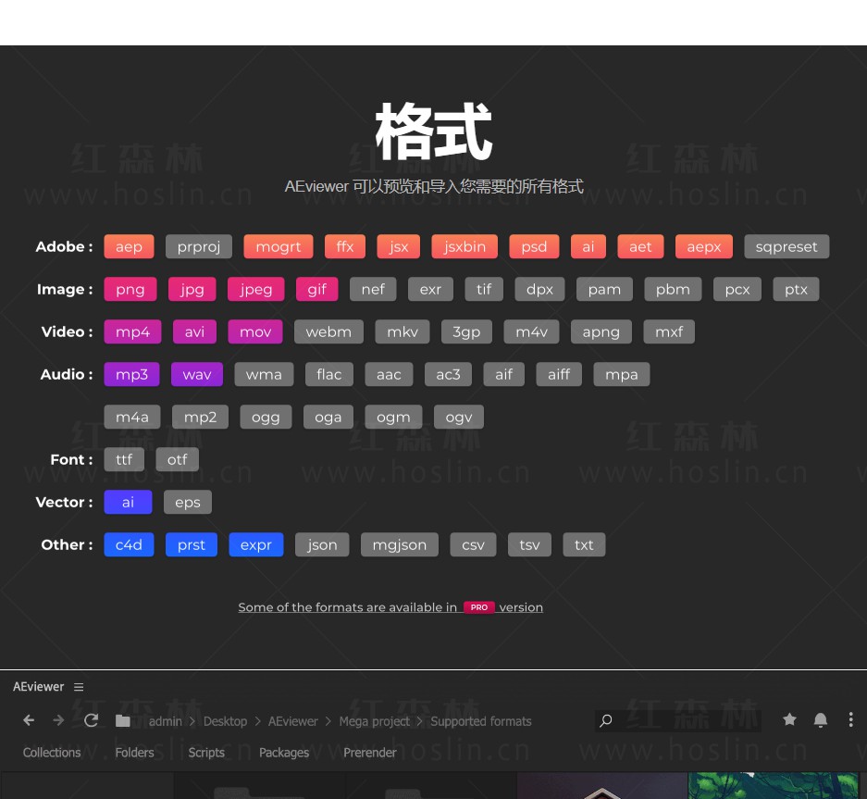This screenshot has height=799, width=867.
Task: Click the c4d format tag
Action: coord(129,545)
